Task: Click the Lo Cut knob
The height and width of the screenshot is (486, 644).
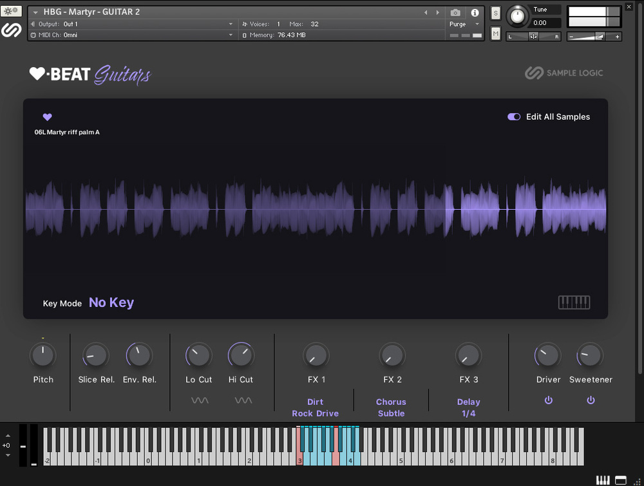Action: 199,355
